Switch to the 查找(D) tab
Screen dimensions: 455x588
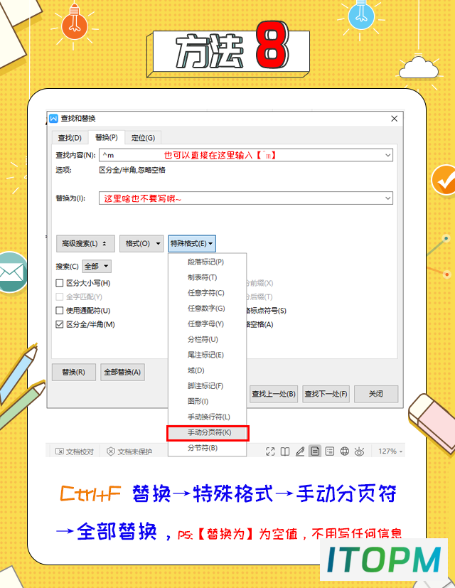pyautogui.click(x=70, y=138)
